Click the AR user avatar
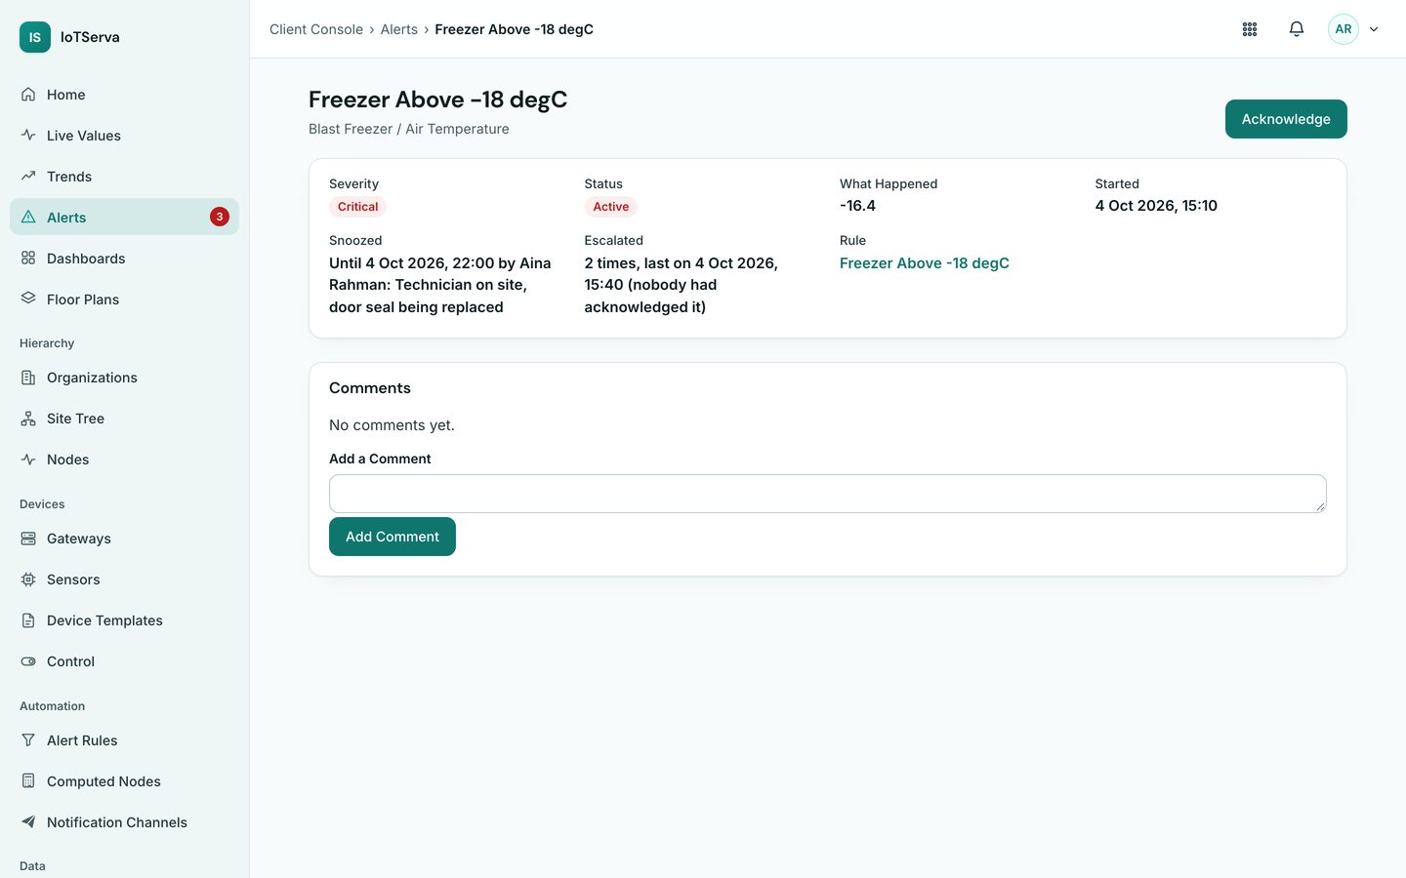 click(x=1344, y=29)
